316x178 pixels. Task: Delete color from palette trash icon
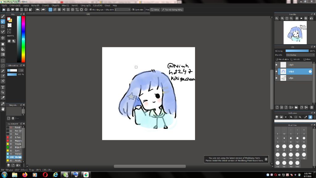13,118
